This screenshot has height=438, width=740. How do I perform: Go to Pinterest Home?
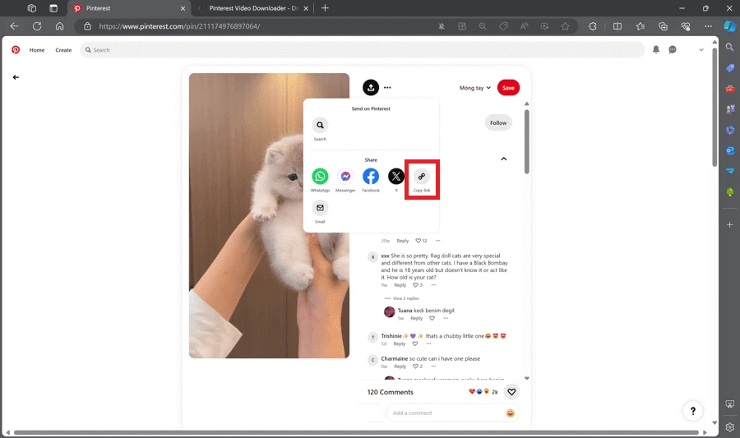click(37, 50)
